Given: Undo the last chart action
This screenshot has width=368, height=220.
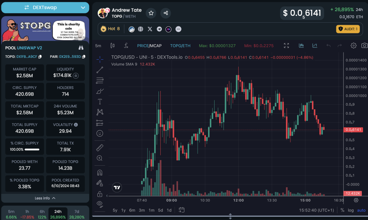Looking at the screenshot, I should pyautogui.click(x=328, y=46).
